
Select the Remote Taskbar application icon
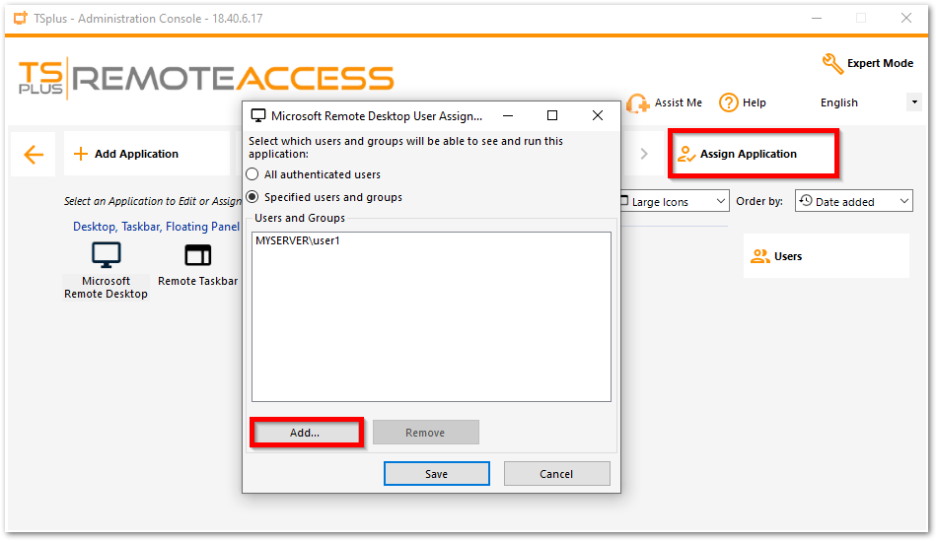coord(198,256)
